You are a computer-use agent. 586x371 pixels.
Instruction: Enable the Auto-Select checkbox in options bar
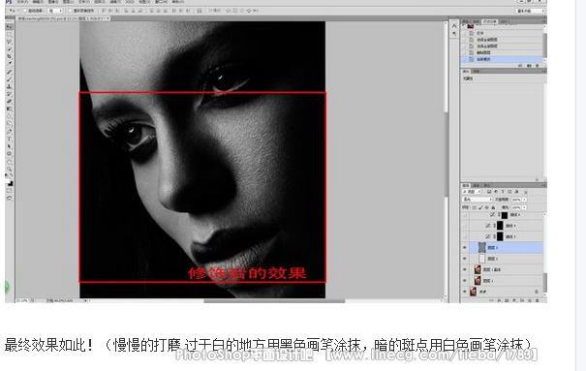coord(25,11)
